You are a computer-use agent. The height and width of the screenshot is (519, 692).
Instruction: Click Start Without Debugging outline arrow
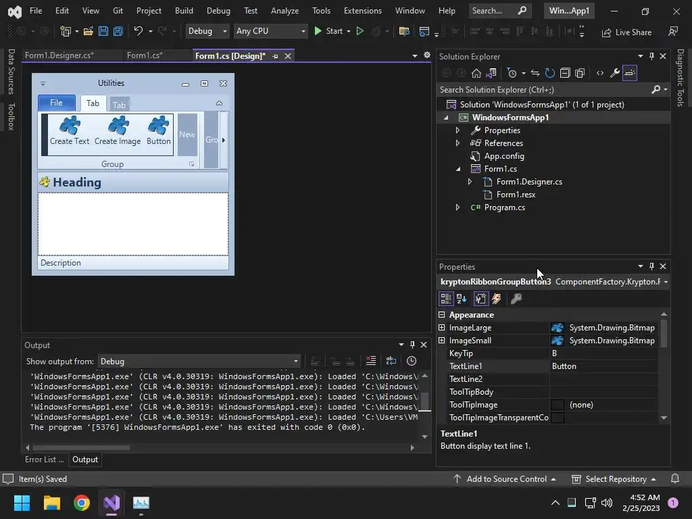360,31
